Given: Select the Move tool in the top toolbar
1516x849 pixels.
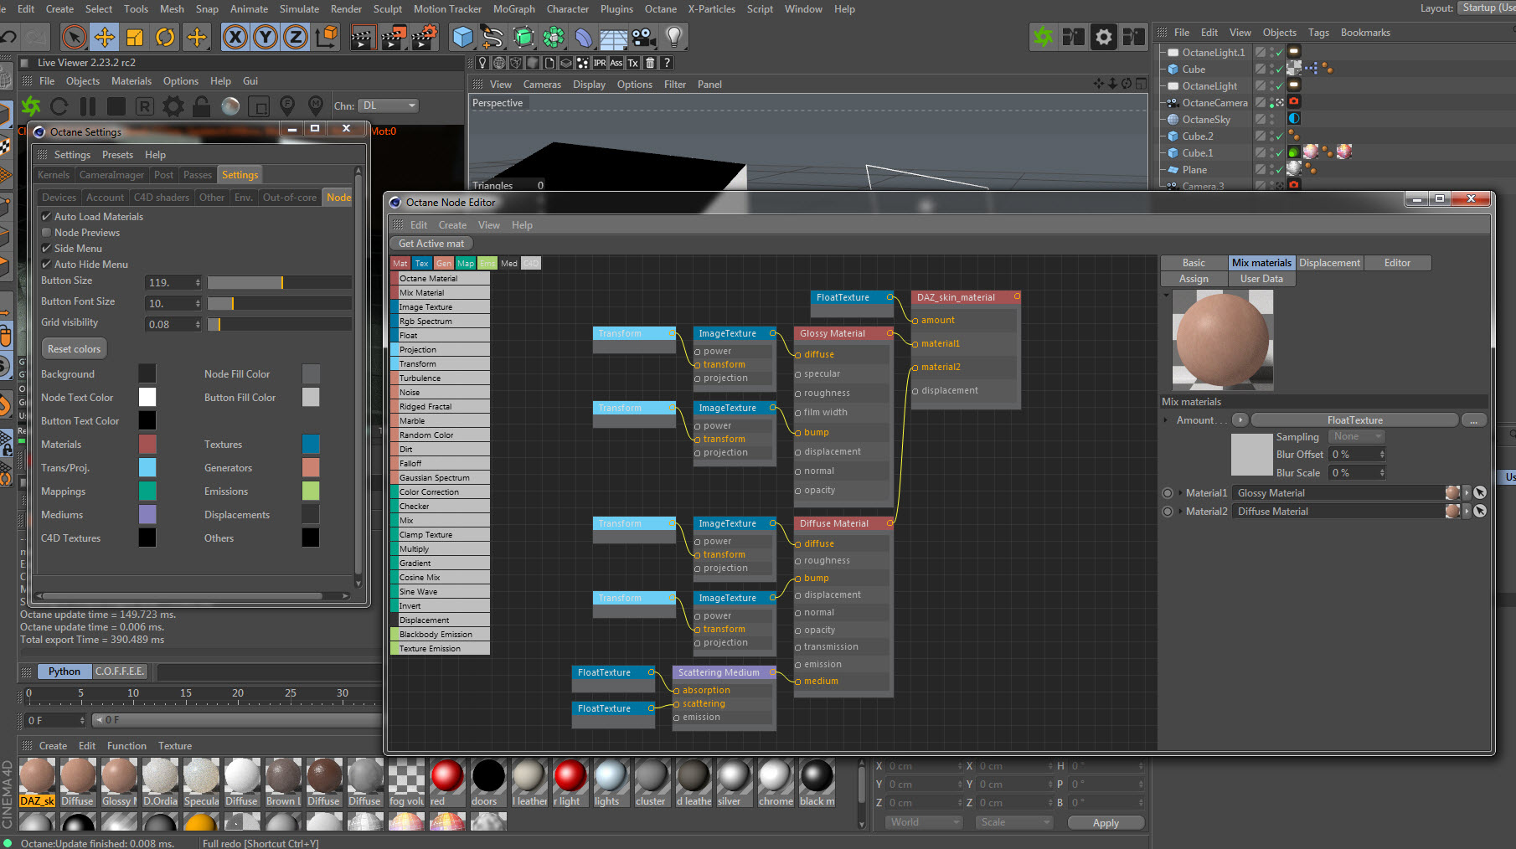Looking at the screenshot, I should point(105,37).
